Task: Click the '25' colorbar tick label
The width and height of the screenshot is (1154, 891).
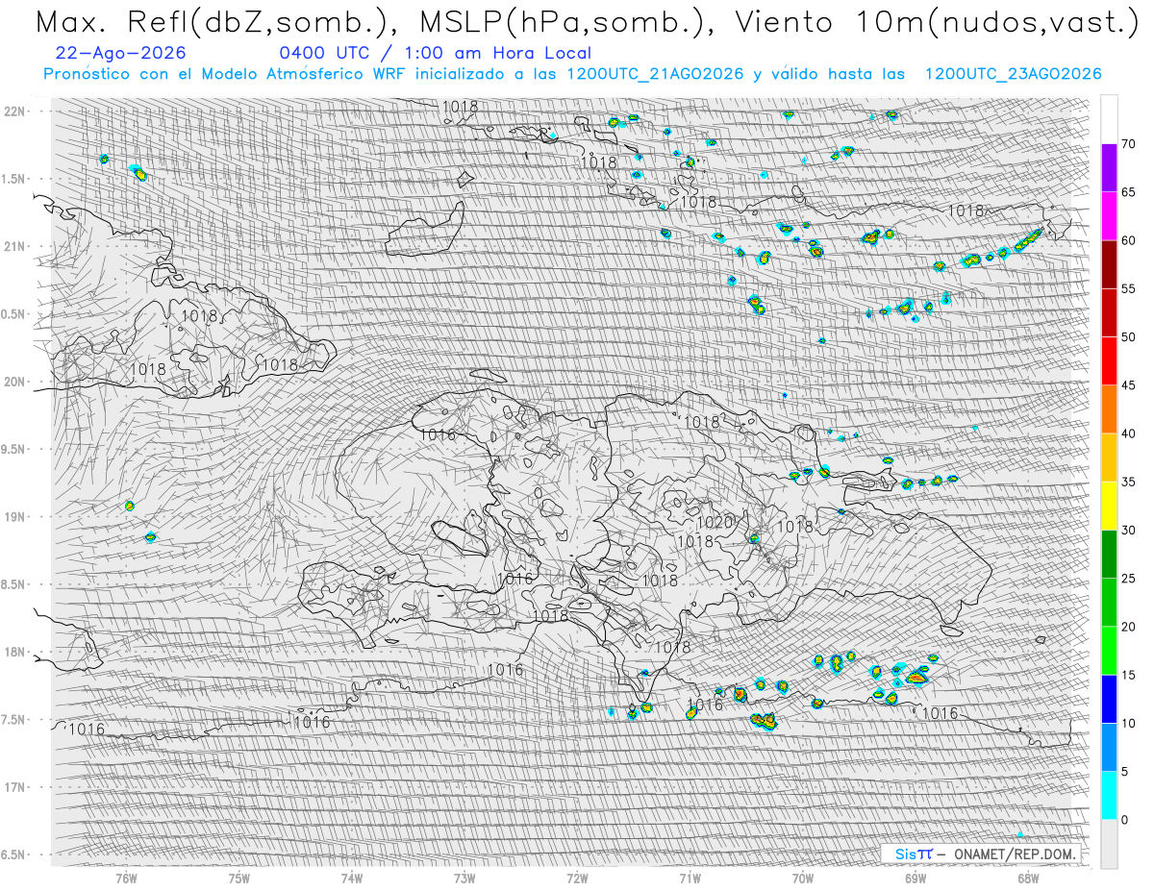Action: [x=1128, y=579]
